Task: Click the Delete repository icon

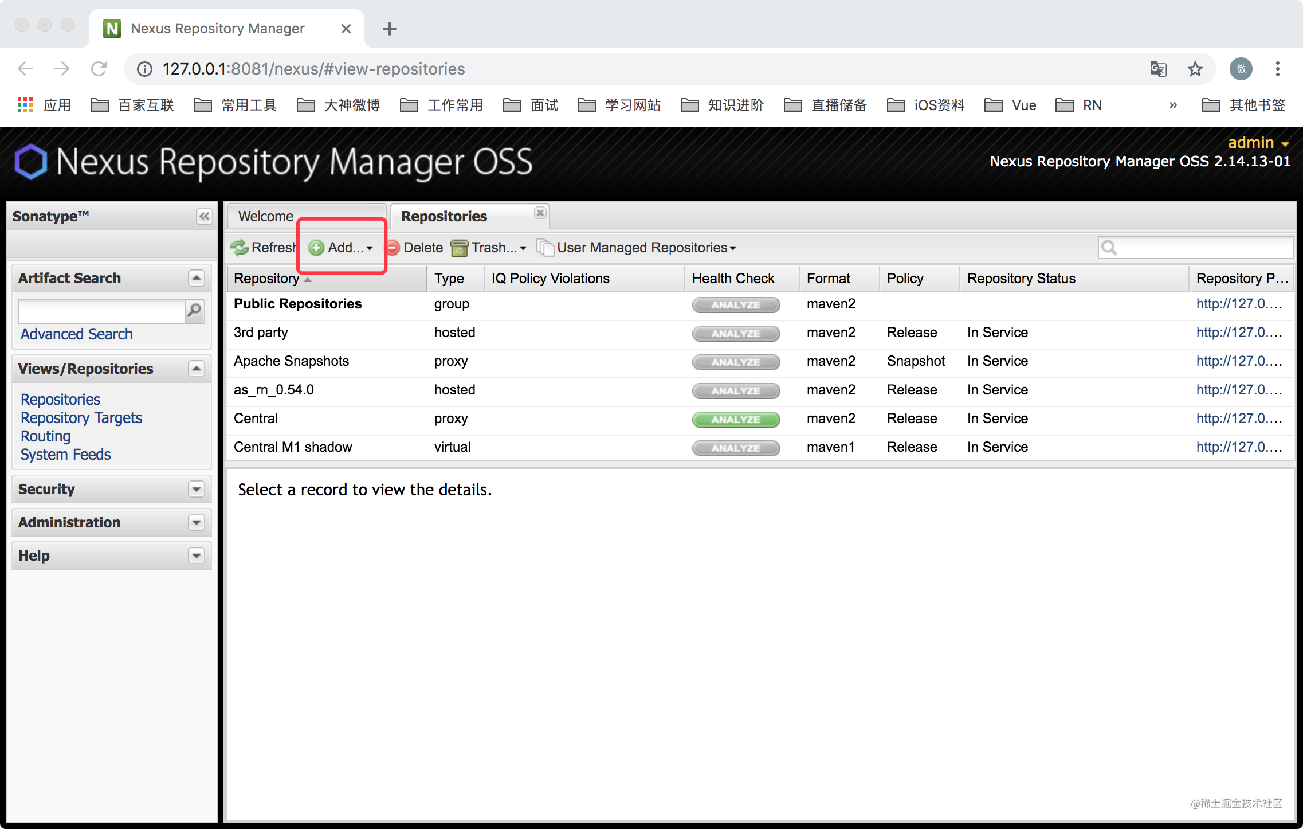Action: pyautogui.click(x=393, y=248)
